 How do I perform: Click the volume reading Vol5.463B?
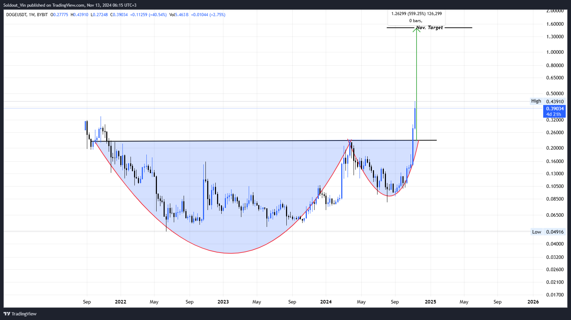pyautogui.click(x=179, y=15)
